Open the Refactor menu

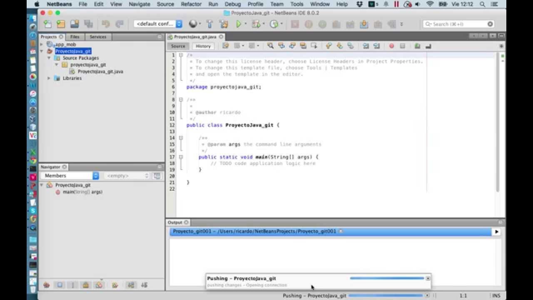click(x=191, y=4)
